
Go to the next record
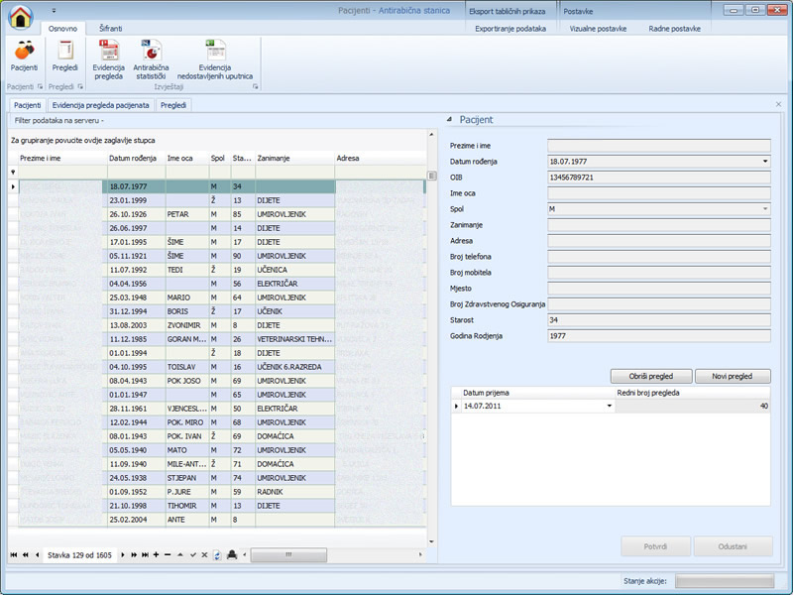tap(122, 555)
